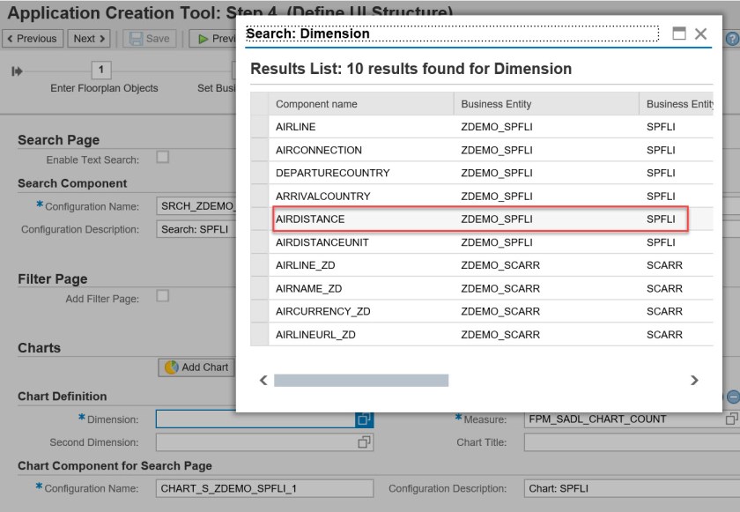Sort by Component name column header
This screenshot has height=512, width=740.
click(x=360, y=104)
